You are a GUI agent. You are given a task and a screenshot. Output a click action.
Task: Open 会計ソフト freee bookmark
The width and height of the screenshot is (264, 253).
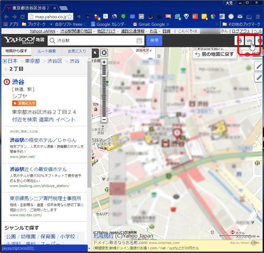[x=68, y=24]
